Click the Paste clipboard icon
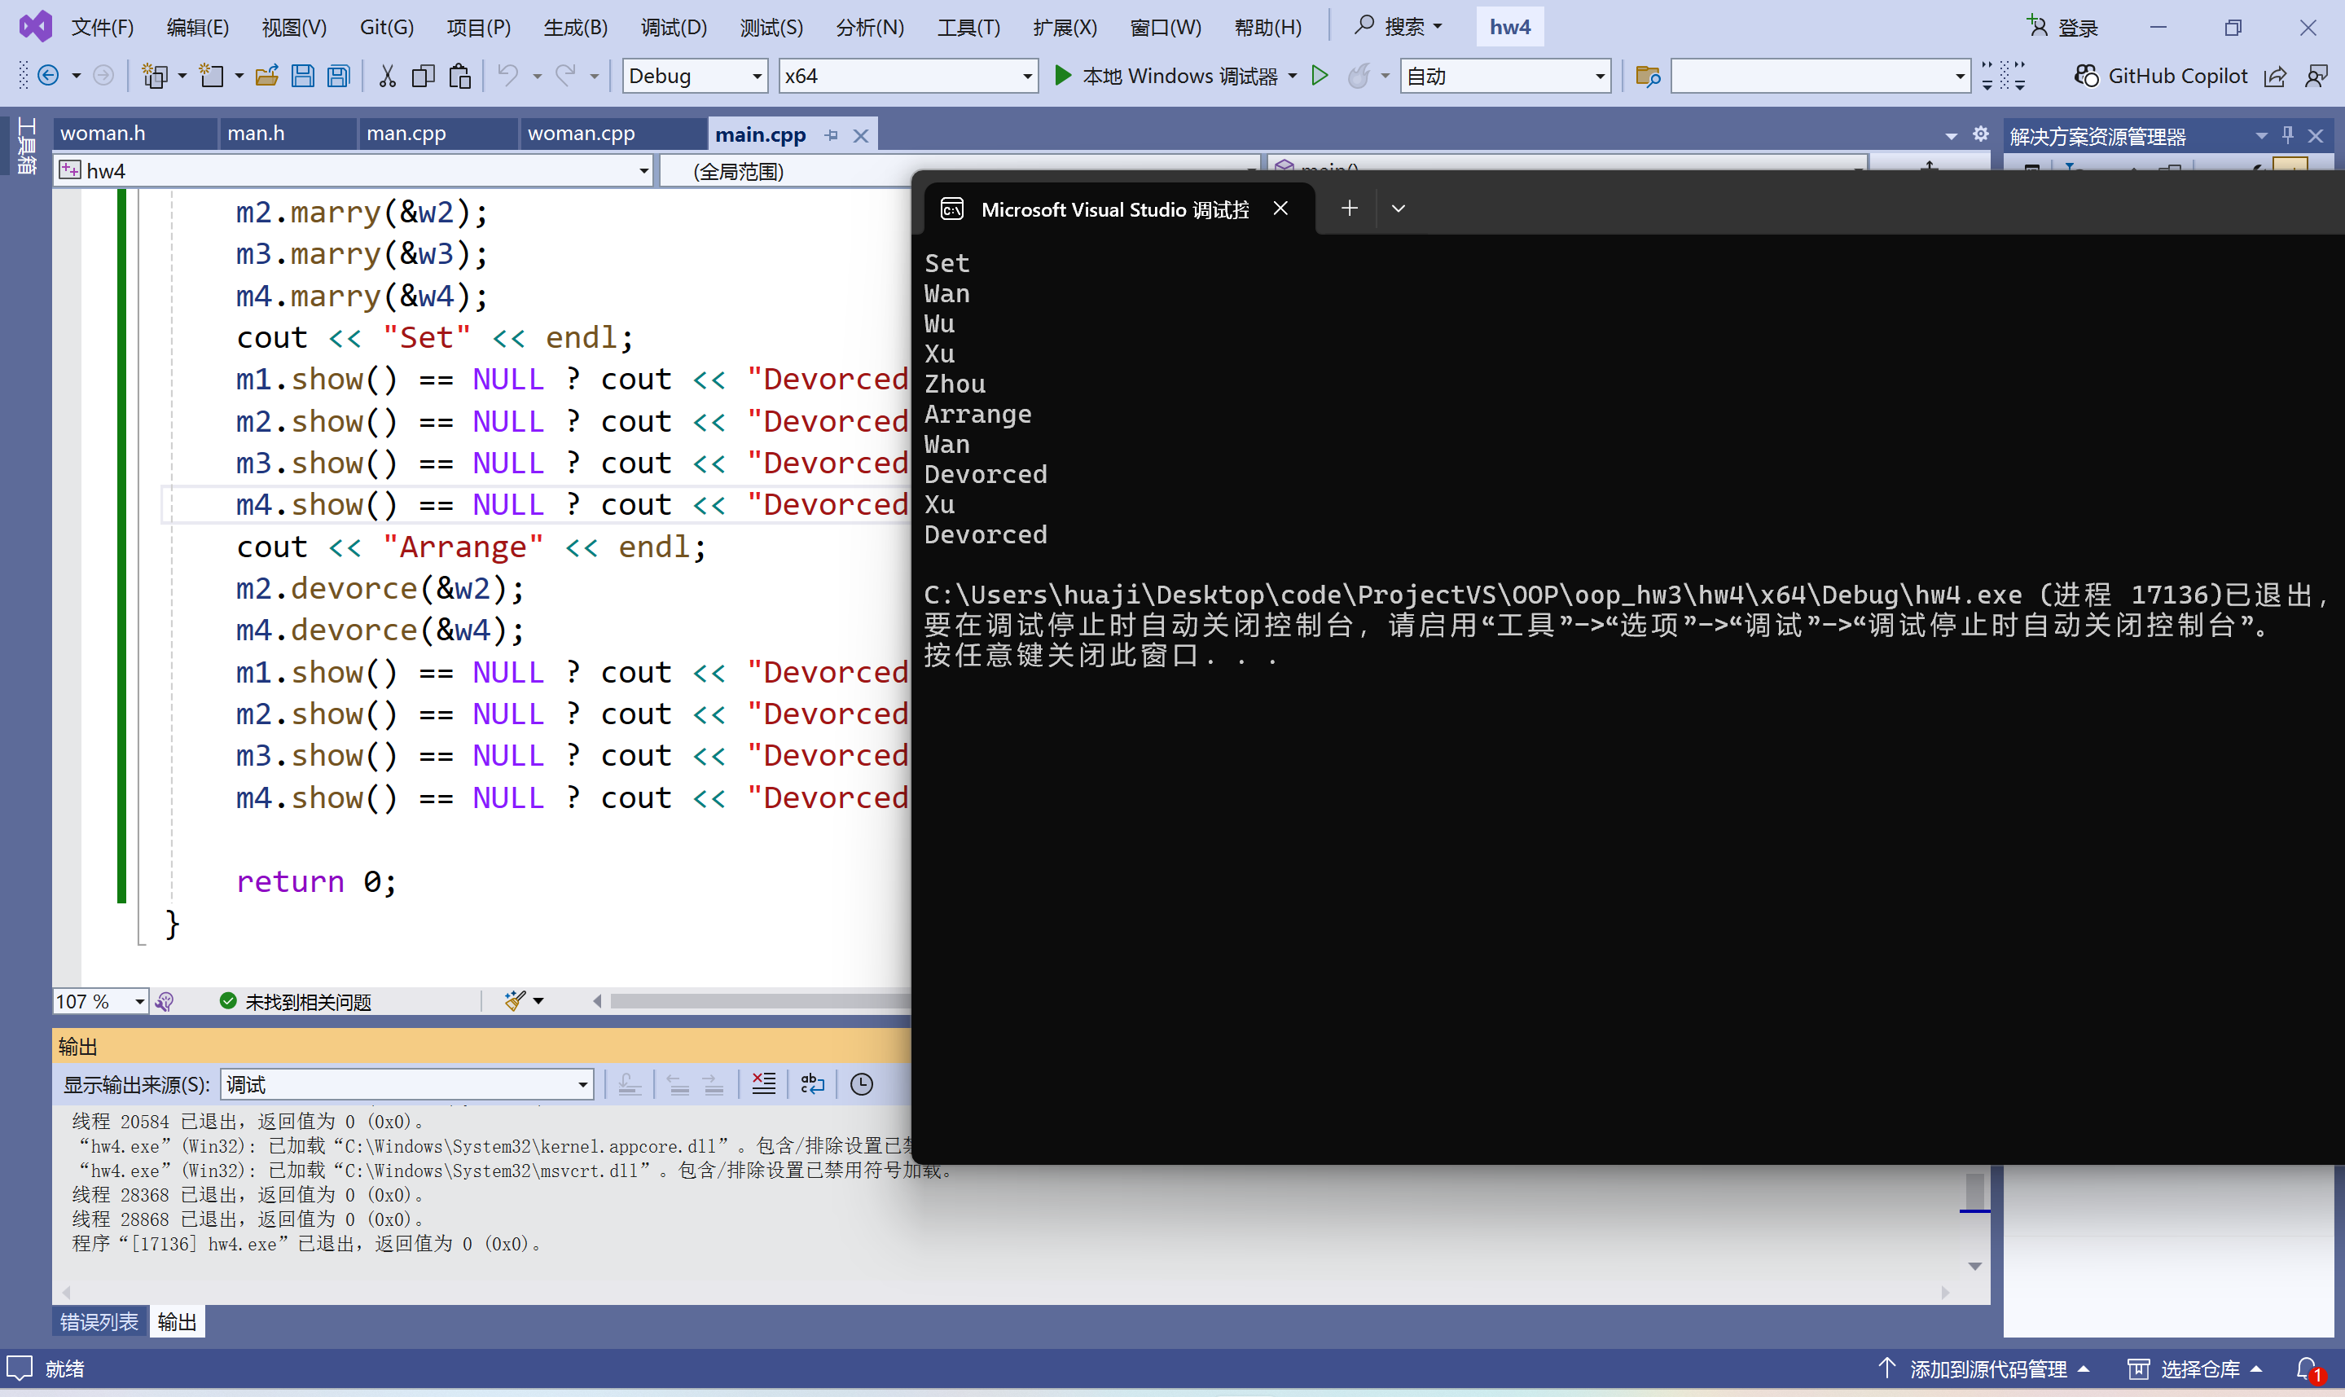Viewport: 2345px width, 1397px height. point(459,77)
